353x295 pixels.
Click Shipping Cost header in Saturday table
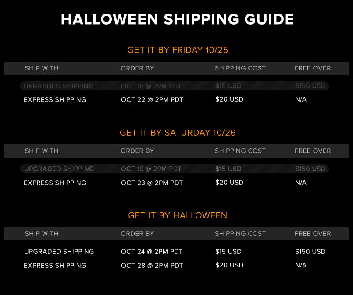(240, 151)
